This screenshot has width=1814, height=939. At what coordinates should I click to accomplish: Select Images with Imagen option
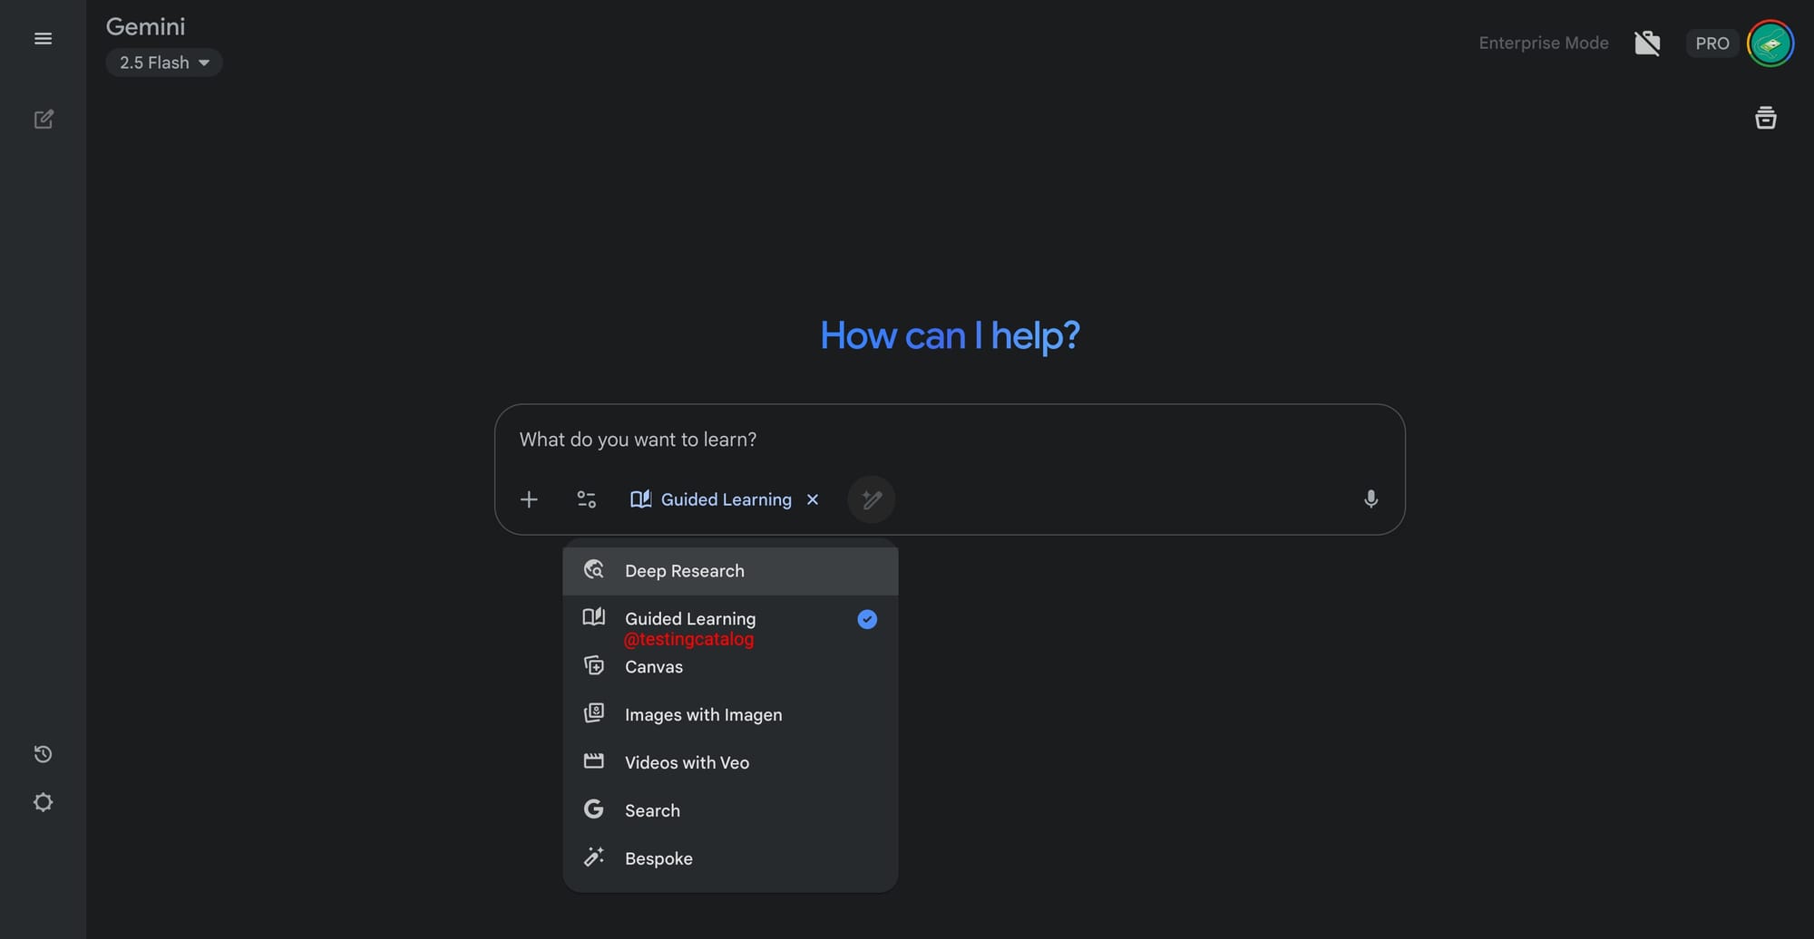(x=703, y=715)
